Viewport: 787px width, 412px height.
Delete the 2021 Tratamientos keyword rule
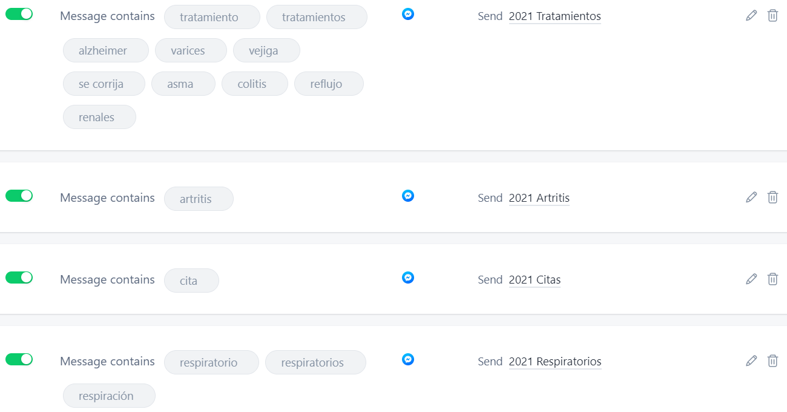772,16
